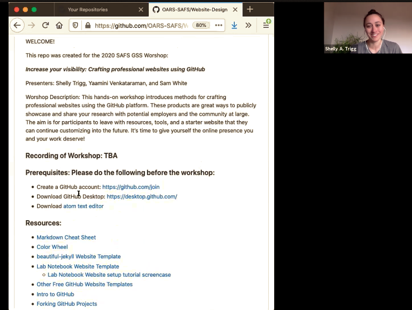Viewport: 412px width, 310px height.
Task: Click the macOS red close window button
Action: pyautogui.click(x=17, y=10)
